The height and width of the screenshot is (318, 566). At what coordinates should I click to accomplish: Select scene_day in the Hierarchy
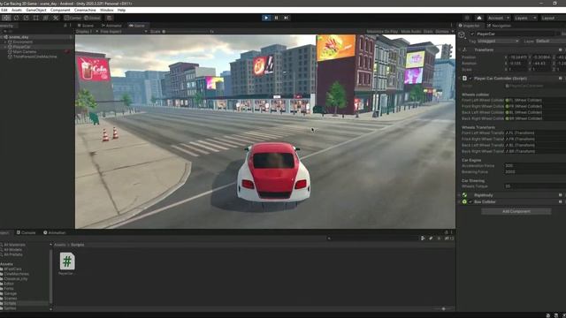pos(19,37)
